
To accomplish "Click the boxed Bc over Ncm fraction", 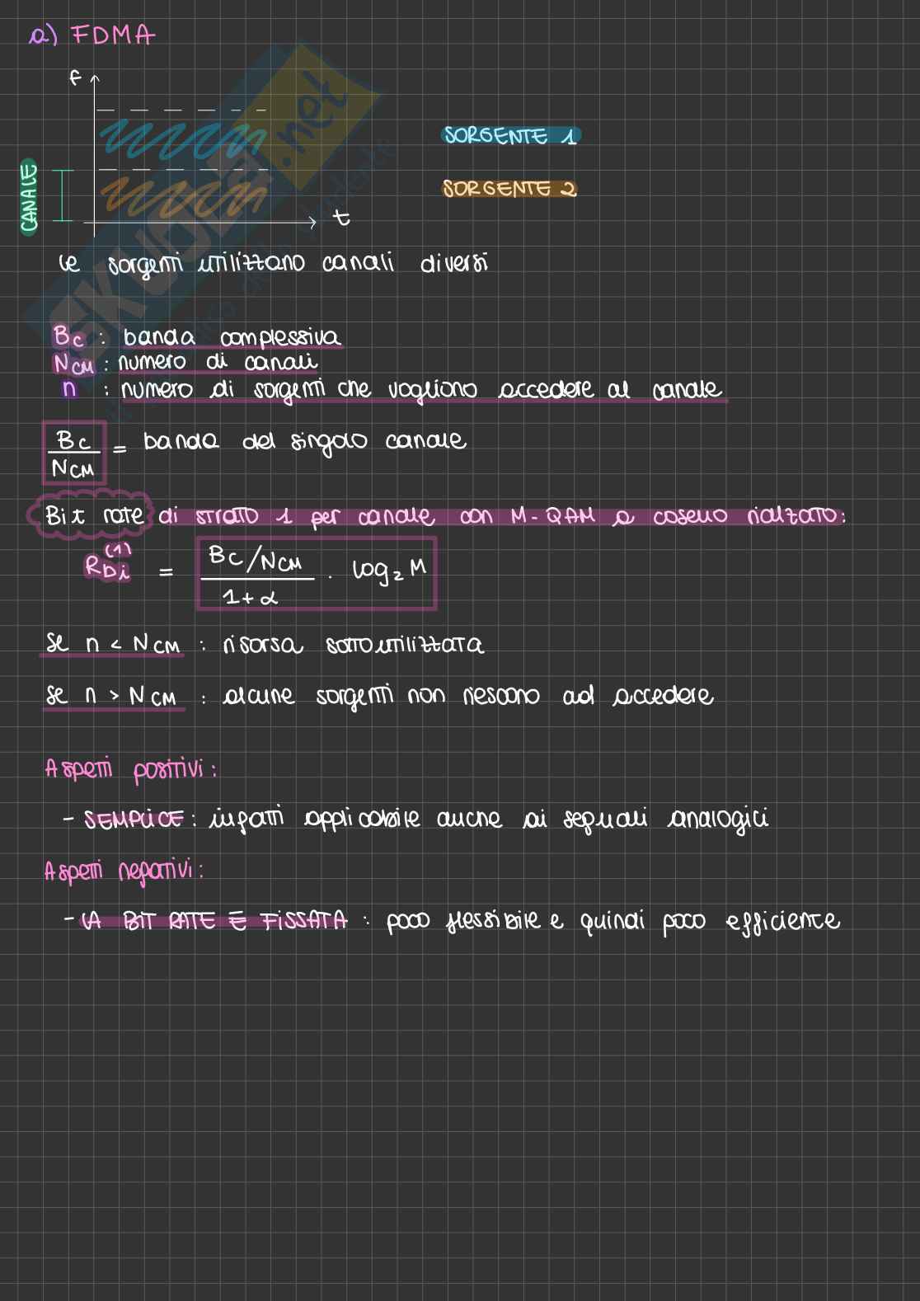I will click(74, 453).
